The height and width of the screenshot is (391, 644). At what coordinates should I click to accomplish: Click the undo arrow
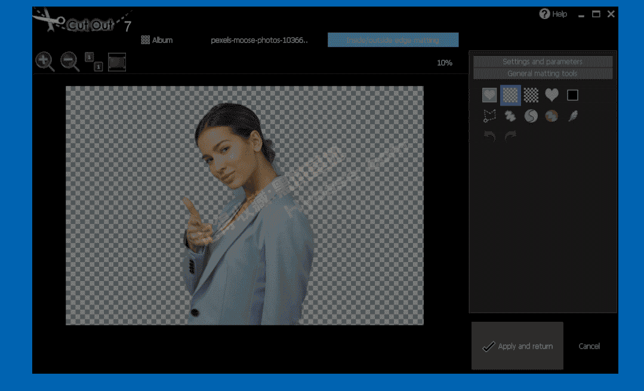pyautogui.click(x=489, y=135)
